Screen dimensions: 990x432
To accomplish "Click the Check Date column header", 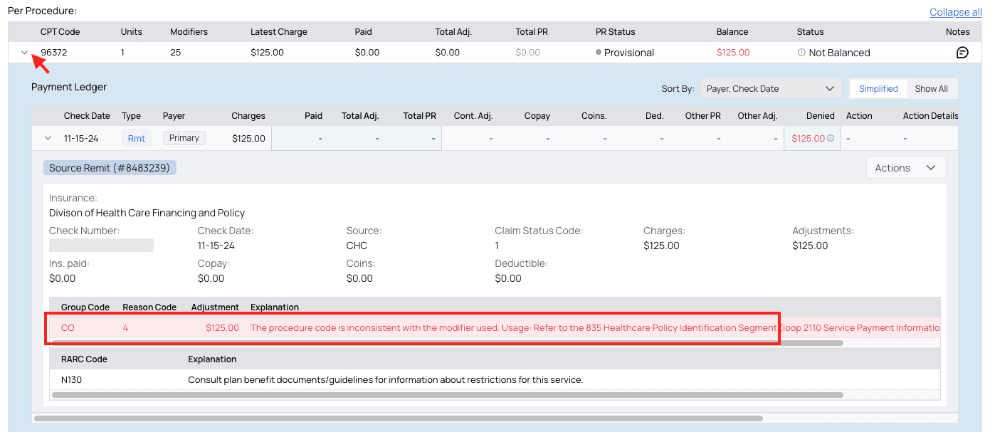I will point(87,116).
